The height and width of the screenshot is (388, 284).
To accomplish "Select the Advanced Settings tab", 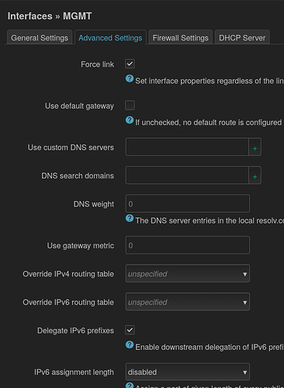I will coord(110,38).
